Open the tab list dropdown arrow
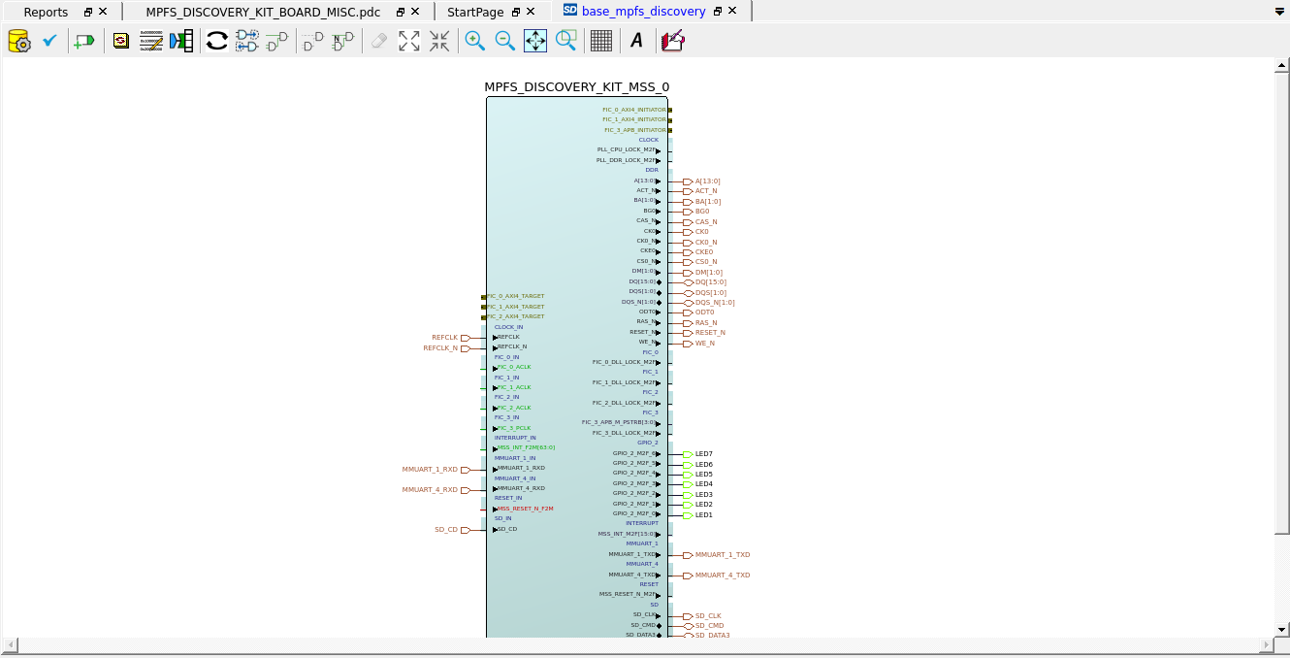The height and width of the screenshot is (658, 1290). [x=1279, y=13]
